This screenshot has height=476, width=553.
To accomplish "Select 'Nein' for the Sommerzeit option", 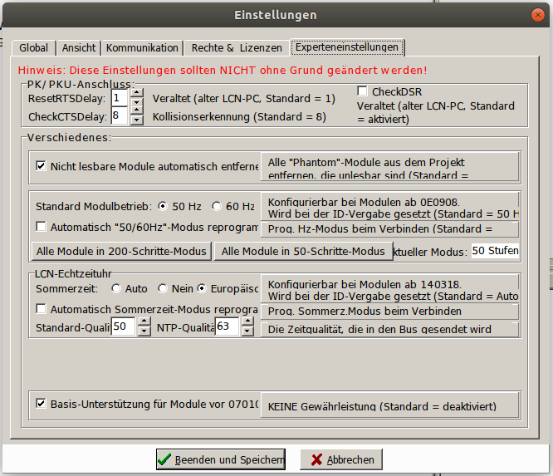I will pyautogui.click(x=163, y=289).
